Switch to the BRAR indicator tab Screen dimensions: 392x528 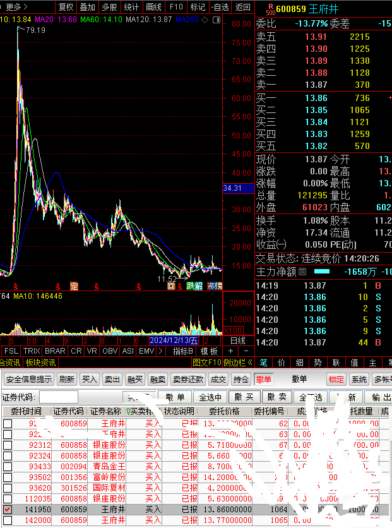[x=55, y=351]
